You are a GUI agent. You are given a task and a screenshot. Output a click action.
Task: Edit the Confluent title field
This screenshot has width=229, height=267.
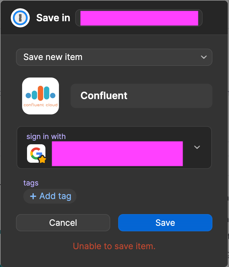click(x=141, y=96)
